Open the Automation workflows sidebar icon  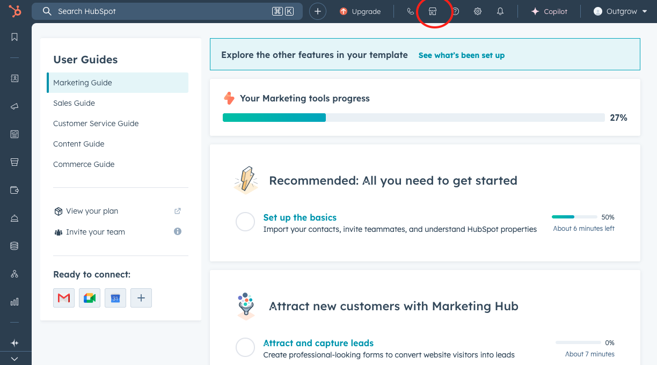point(14,274)
